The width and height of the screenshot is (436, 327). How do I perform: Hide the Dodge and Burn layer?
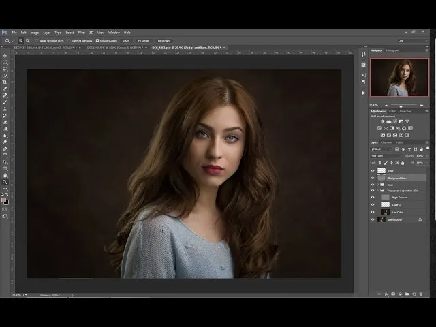pos(373,178)
